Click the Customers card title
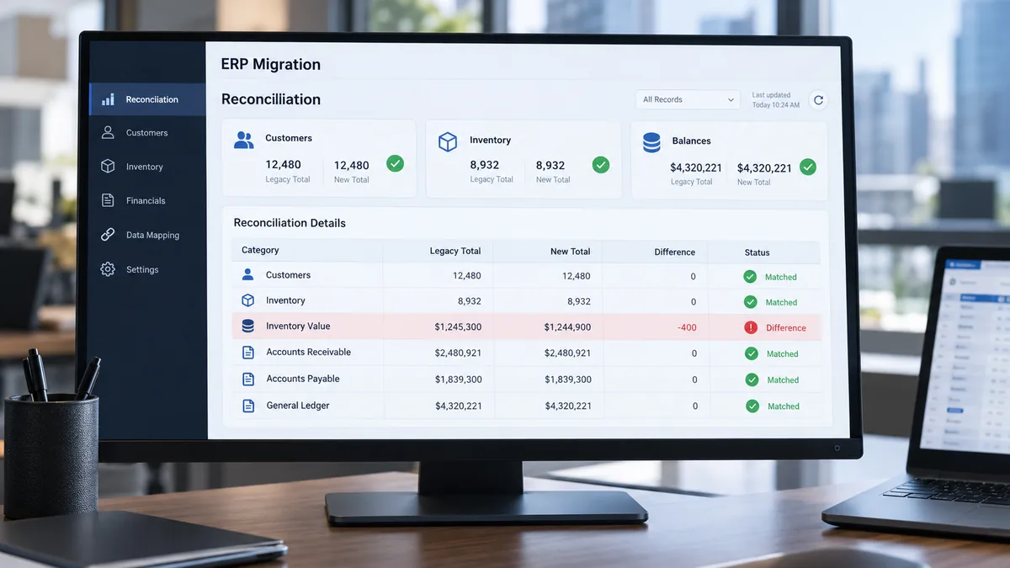The height and width of the screenshot is (568, 1010). tap(289, 138)
